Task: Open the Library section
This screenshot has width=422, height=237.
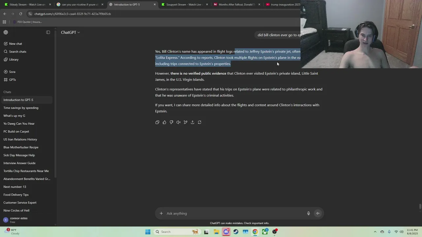Action: [14, 60]
